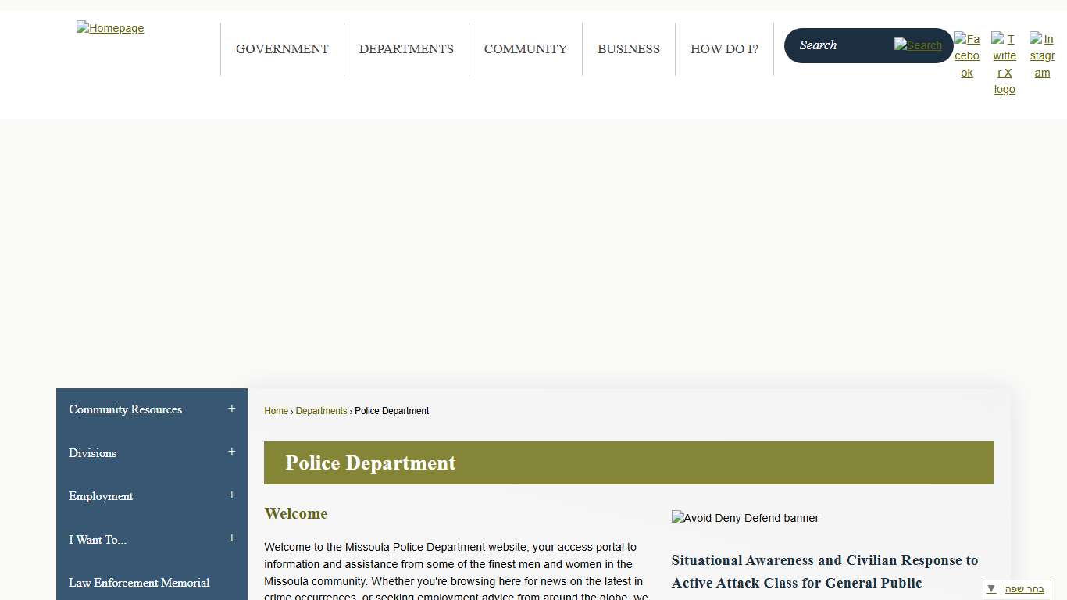This screenshot has width=1067, height=600.
Task: Expand the Divisions section
Action: pyautogui.click(x=231, y=452)
